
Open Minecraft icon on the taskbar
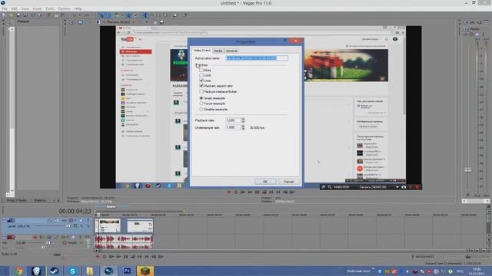tap(145, 271)
